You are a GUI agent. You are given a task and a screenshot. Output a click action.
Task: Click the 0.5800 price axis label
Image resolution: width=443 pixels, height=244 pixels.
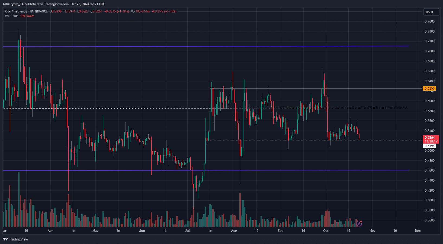[429, 111]
